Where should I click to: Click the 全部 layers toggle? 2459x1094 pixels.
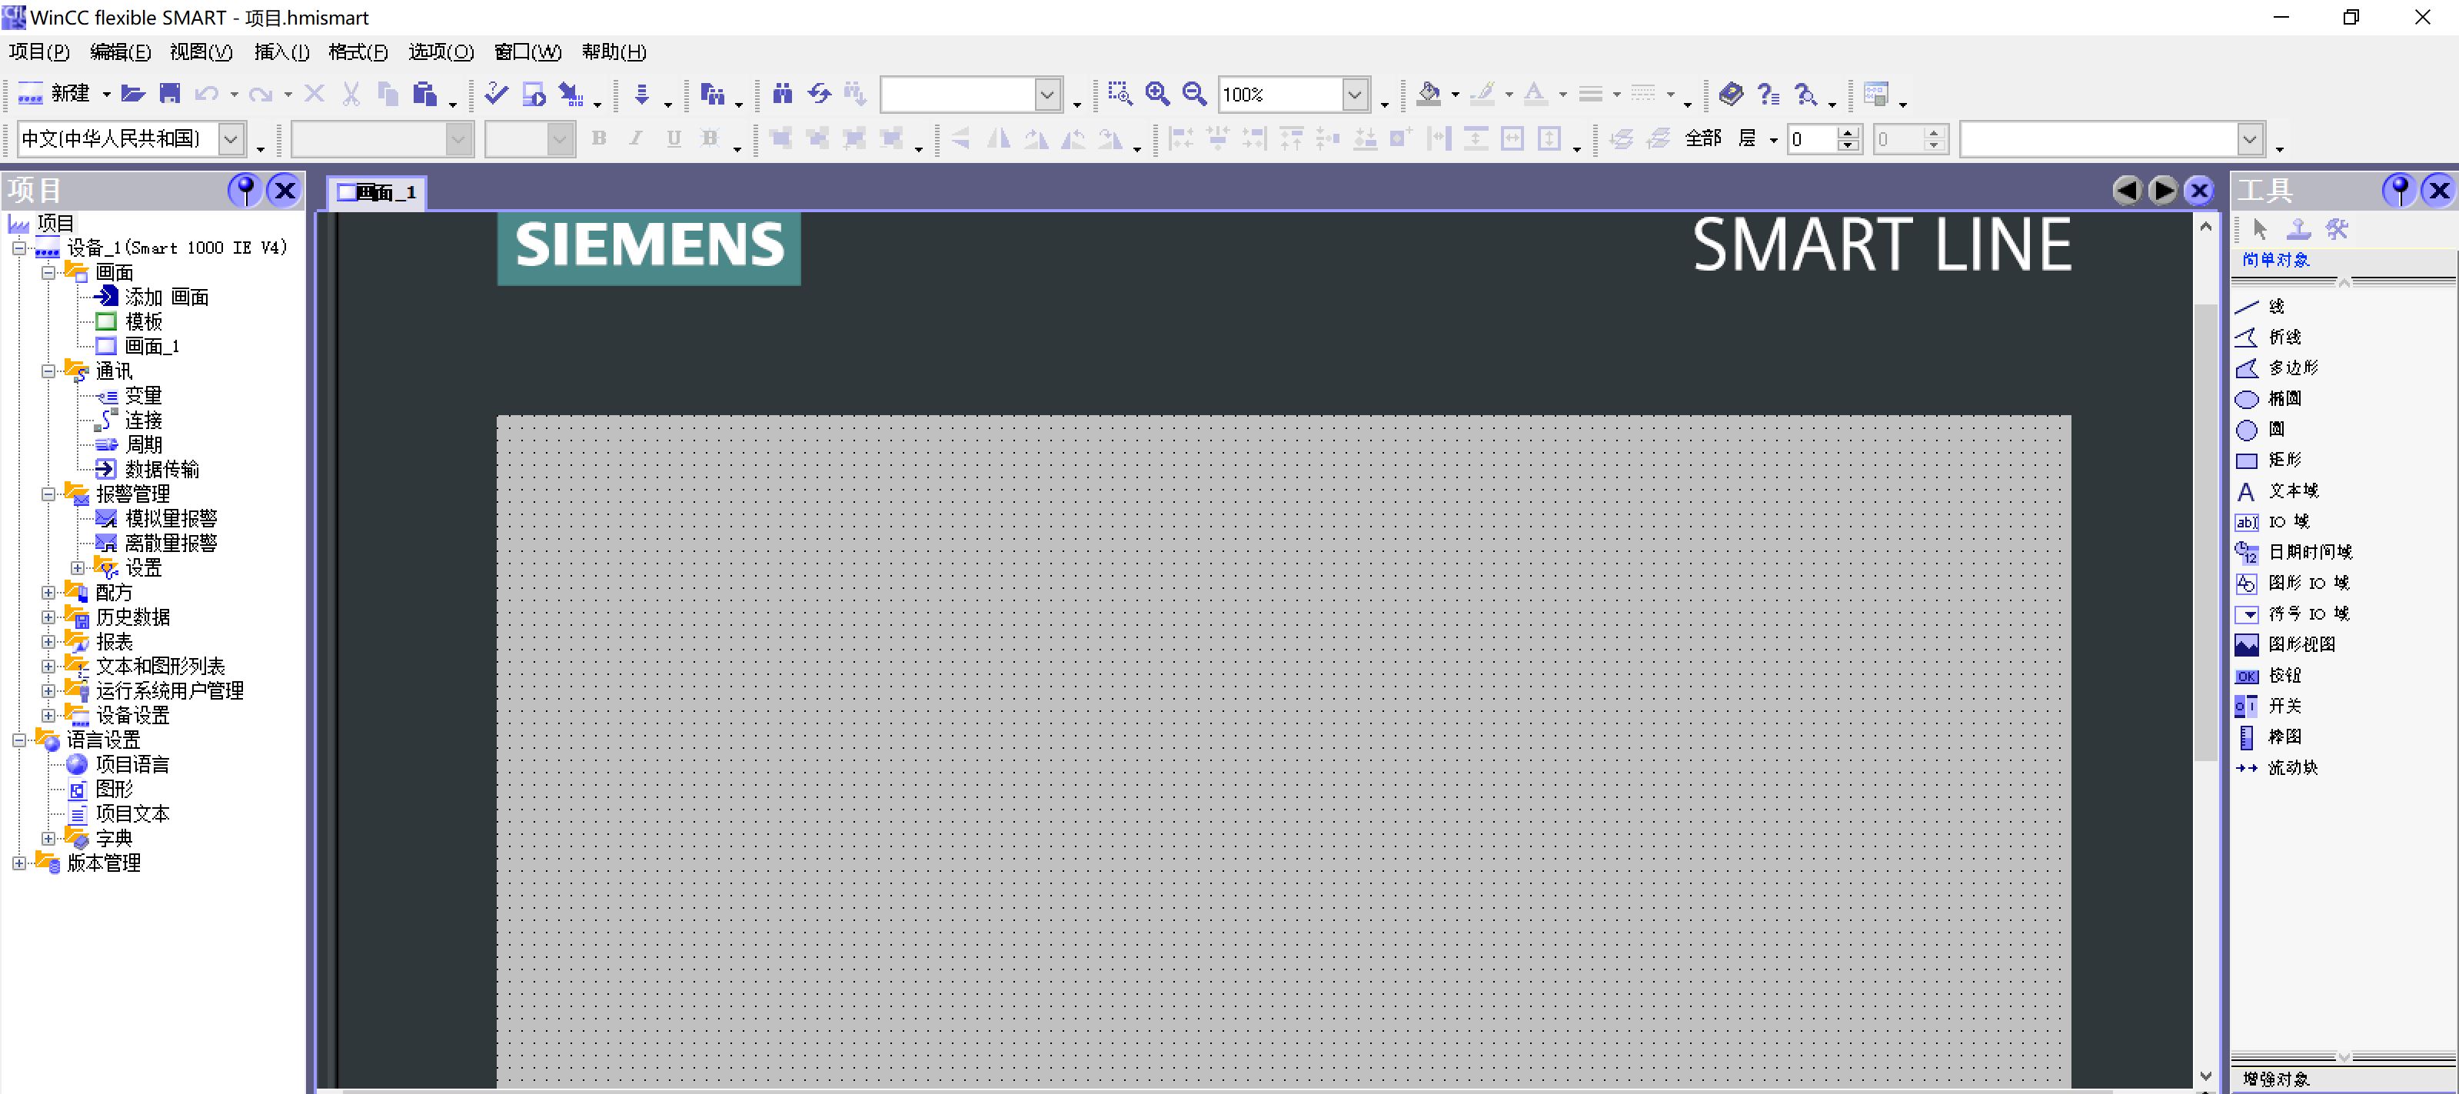(1703, 139)
